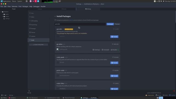The image size is (176, 99).
Task: Open the Edit menu
Action: 5,7
